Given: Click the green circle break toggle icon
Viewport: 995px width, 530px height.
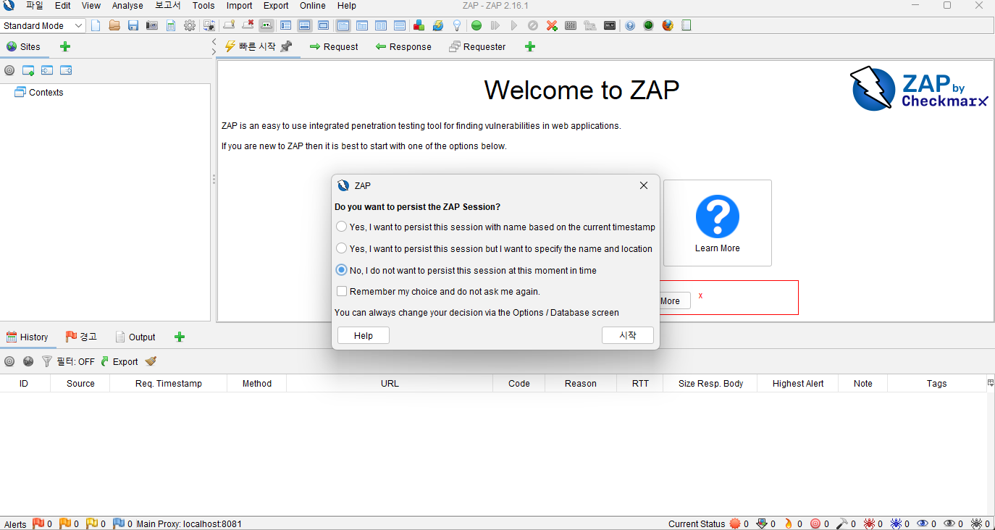Looking at the screenshot, I should 476,25.
